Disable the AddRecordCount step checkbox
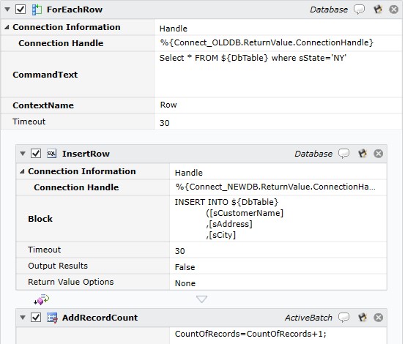Viewport: 405px width, 344px height. point(36,318)
